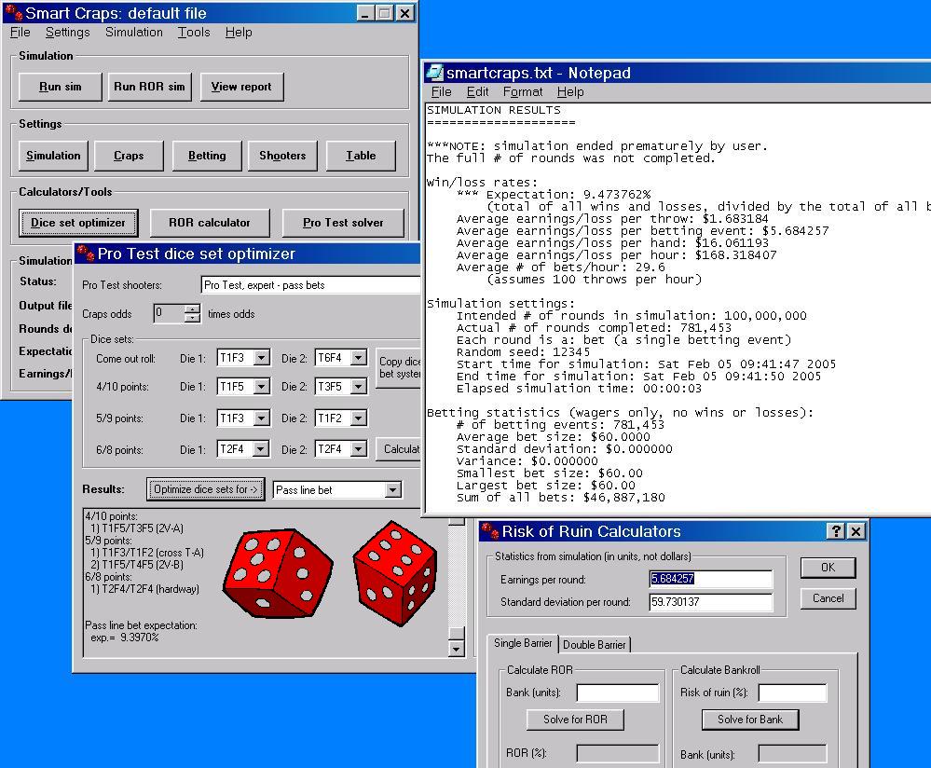Open the Format menu in Notepad
Viewport: 931px width, 768px height.
click(523, 91)
